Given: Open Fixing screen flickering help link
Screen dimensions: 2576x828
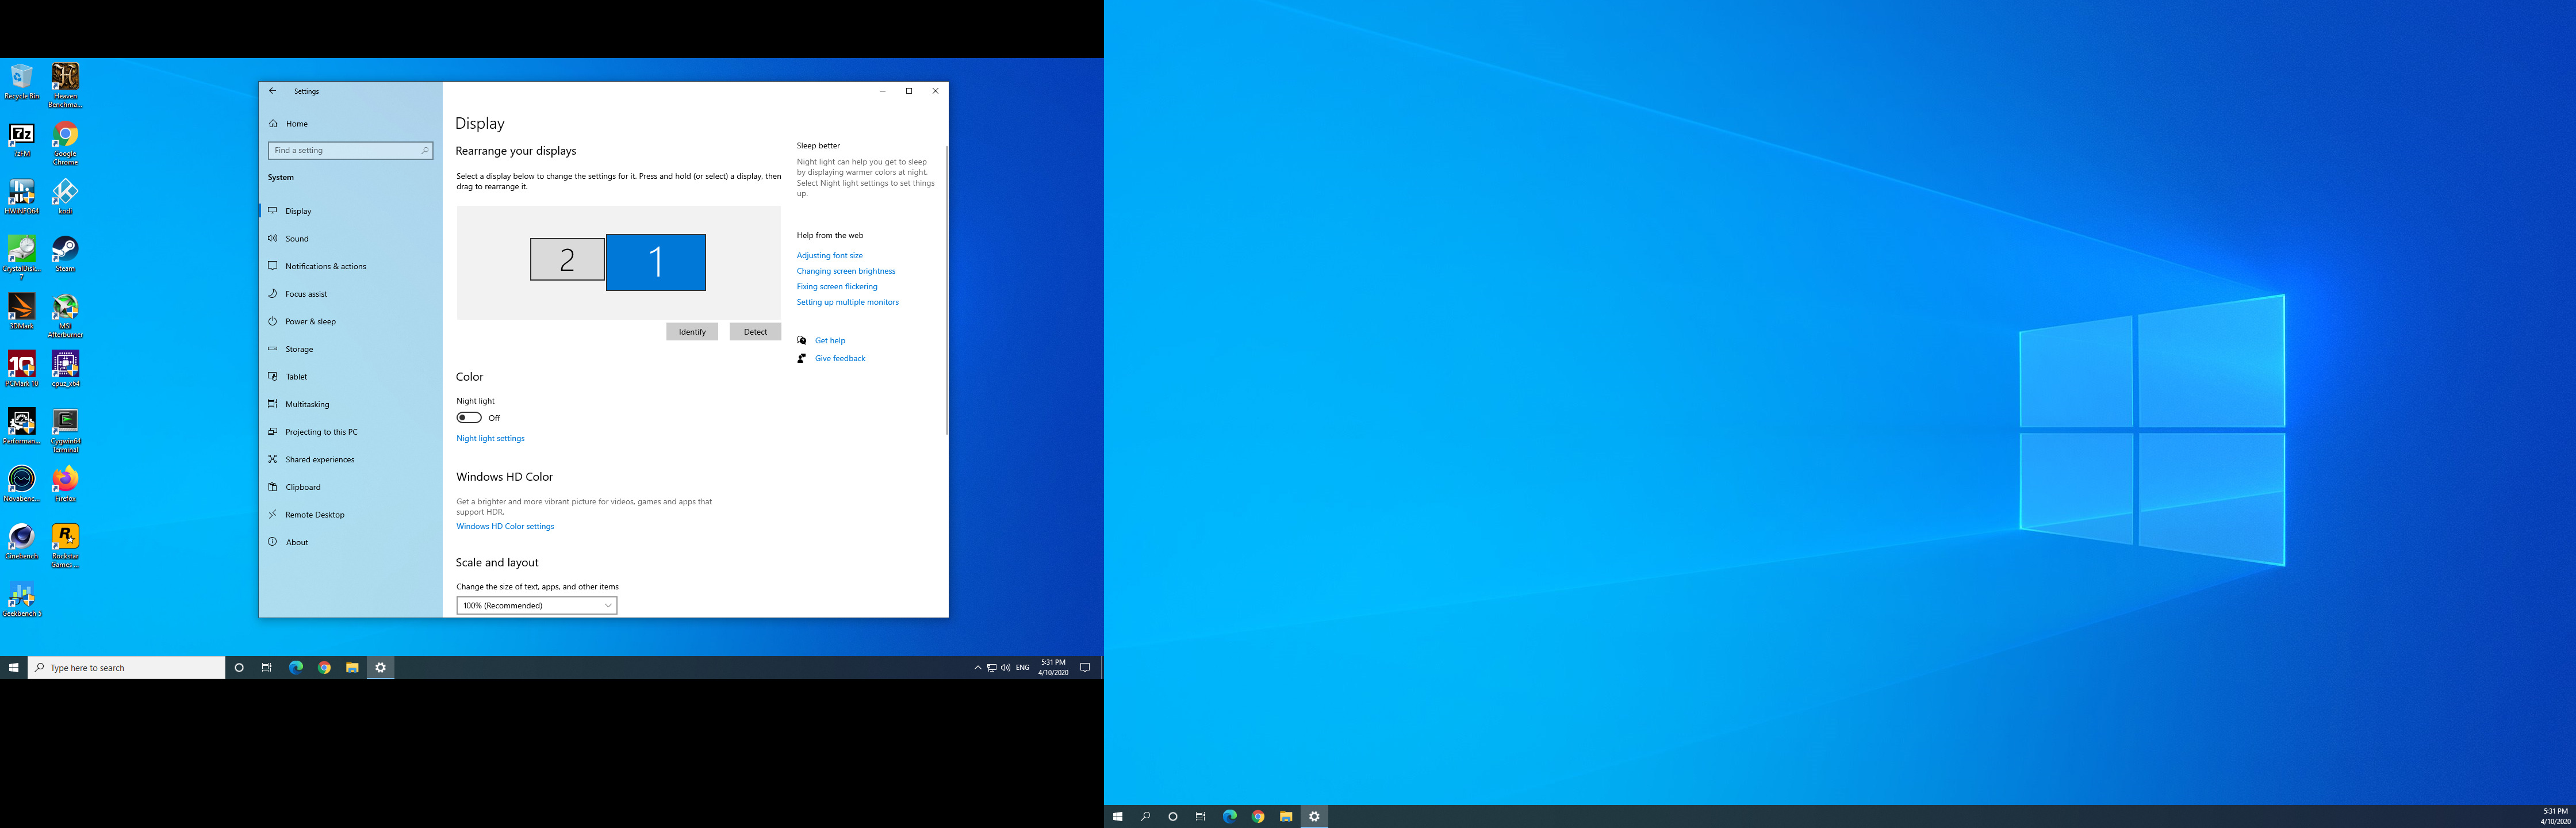Looking at the screenshot, I should 837,287.
